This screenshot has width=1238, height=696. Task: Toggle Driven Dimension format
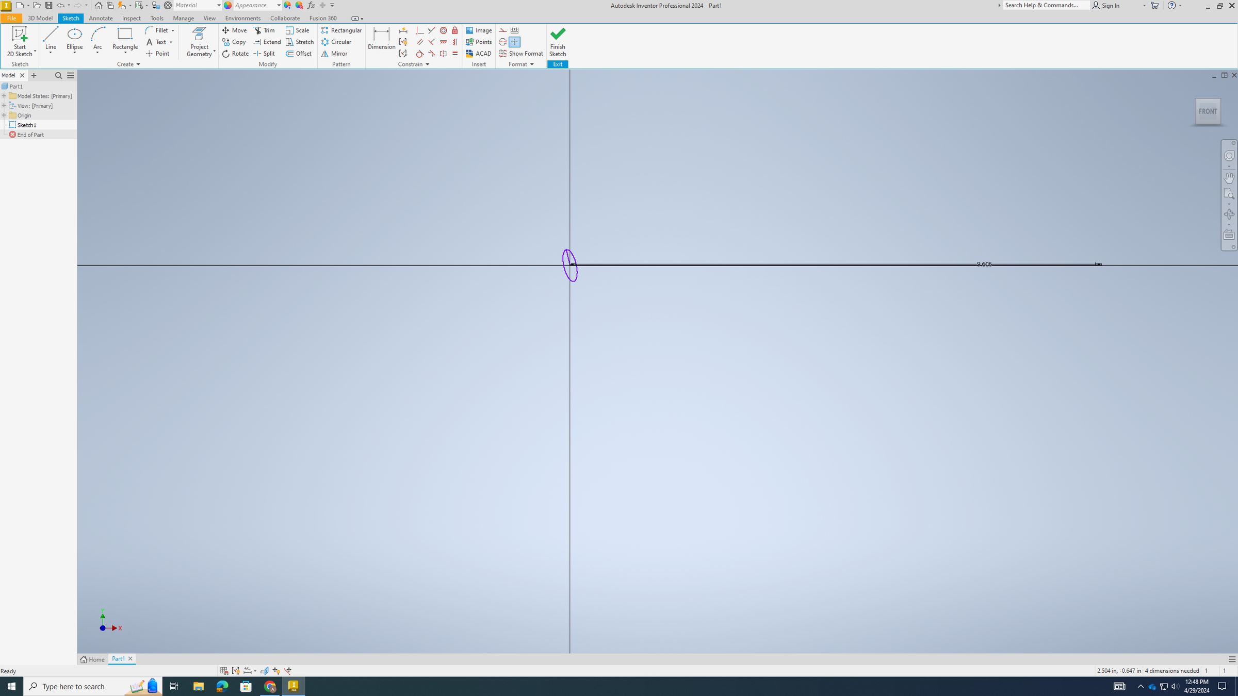pyautogui.click(x=514, y=30)
